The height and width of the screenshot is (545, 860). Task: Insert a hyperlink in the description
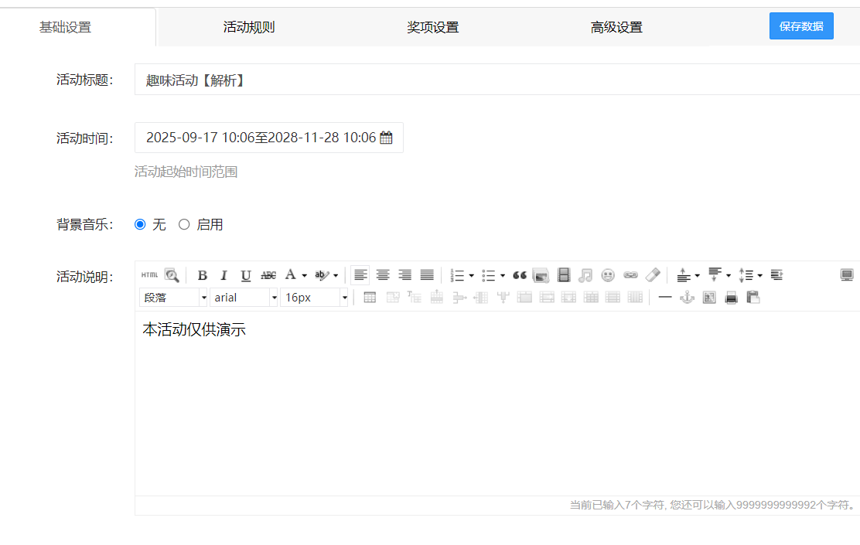[x=630, y=274]
